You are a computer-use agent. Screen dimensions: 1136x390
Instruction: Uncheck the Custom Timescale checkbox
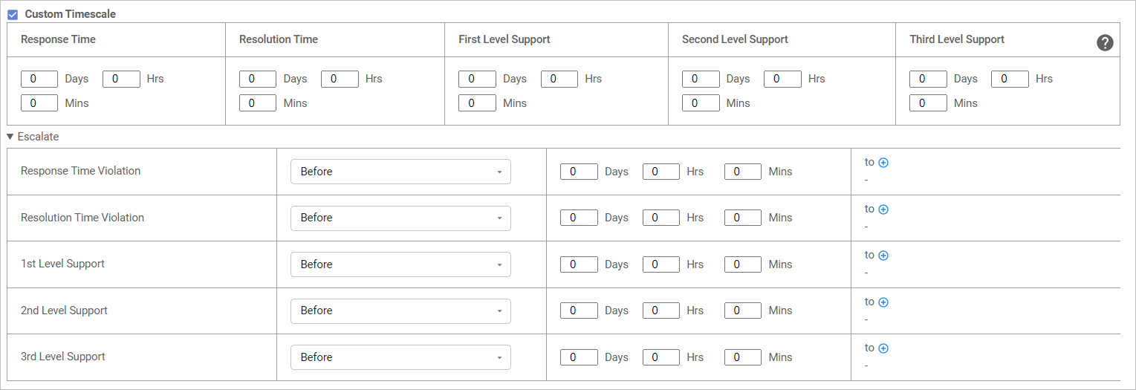click(13, 15)
